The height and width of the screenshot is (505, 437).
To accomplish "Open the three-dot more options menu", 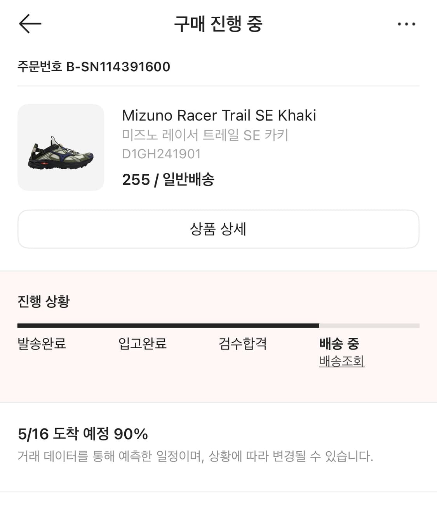I will pos(406,24).
